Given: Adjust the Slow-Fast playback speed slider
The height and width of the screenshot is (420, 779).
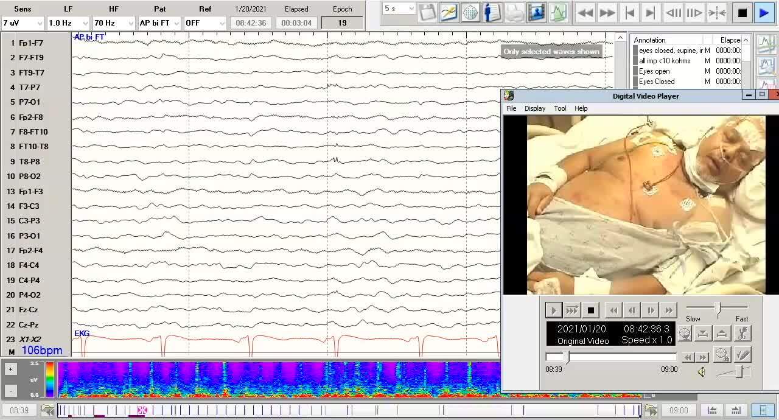Looking at the screenshot, I should coord(718,307).
